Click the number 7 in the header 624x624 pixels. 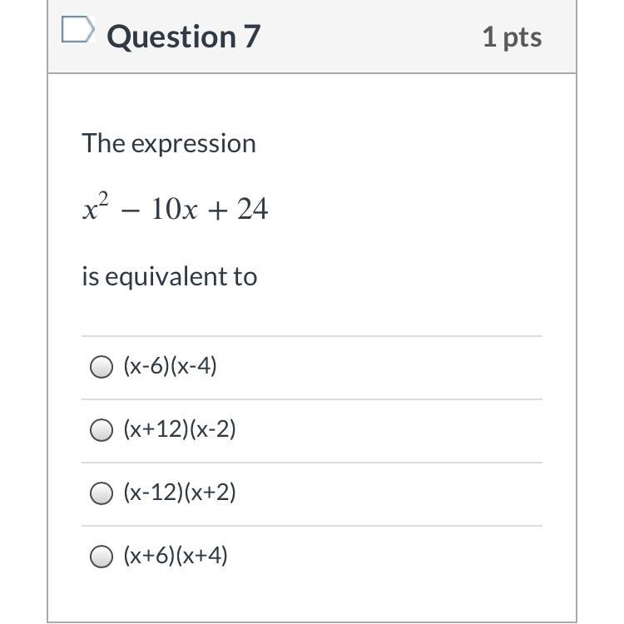click(x=252, y=37)
